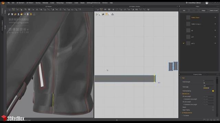Click the last icon of the 2D Pattern toolbar
This screenshot has height=123, width=220.
148,10
